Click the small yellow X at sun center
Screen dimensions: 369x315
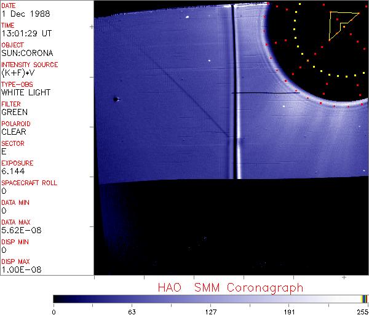coord(307,60)
